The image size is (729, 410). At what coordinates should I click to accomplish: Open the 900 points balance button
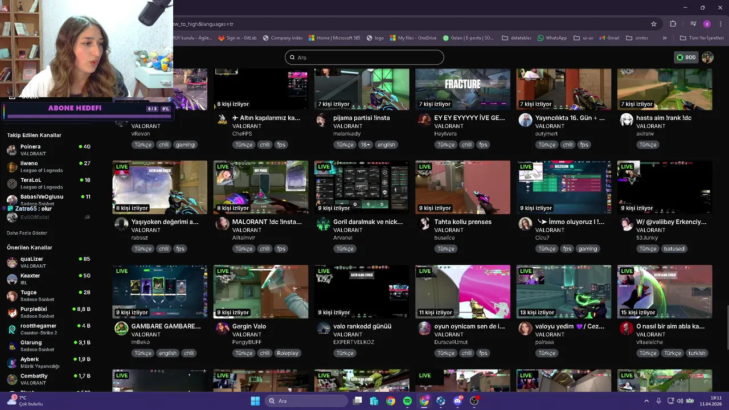pyautogui.click(x=686, y=58)
